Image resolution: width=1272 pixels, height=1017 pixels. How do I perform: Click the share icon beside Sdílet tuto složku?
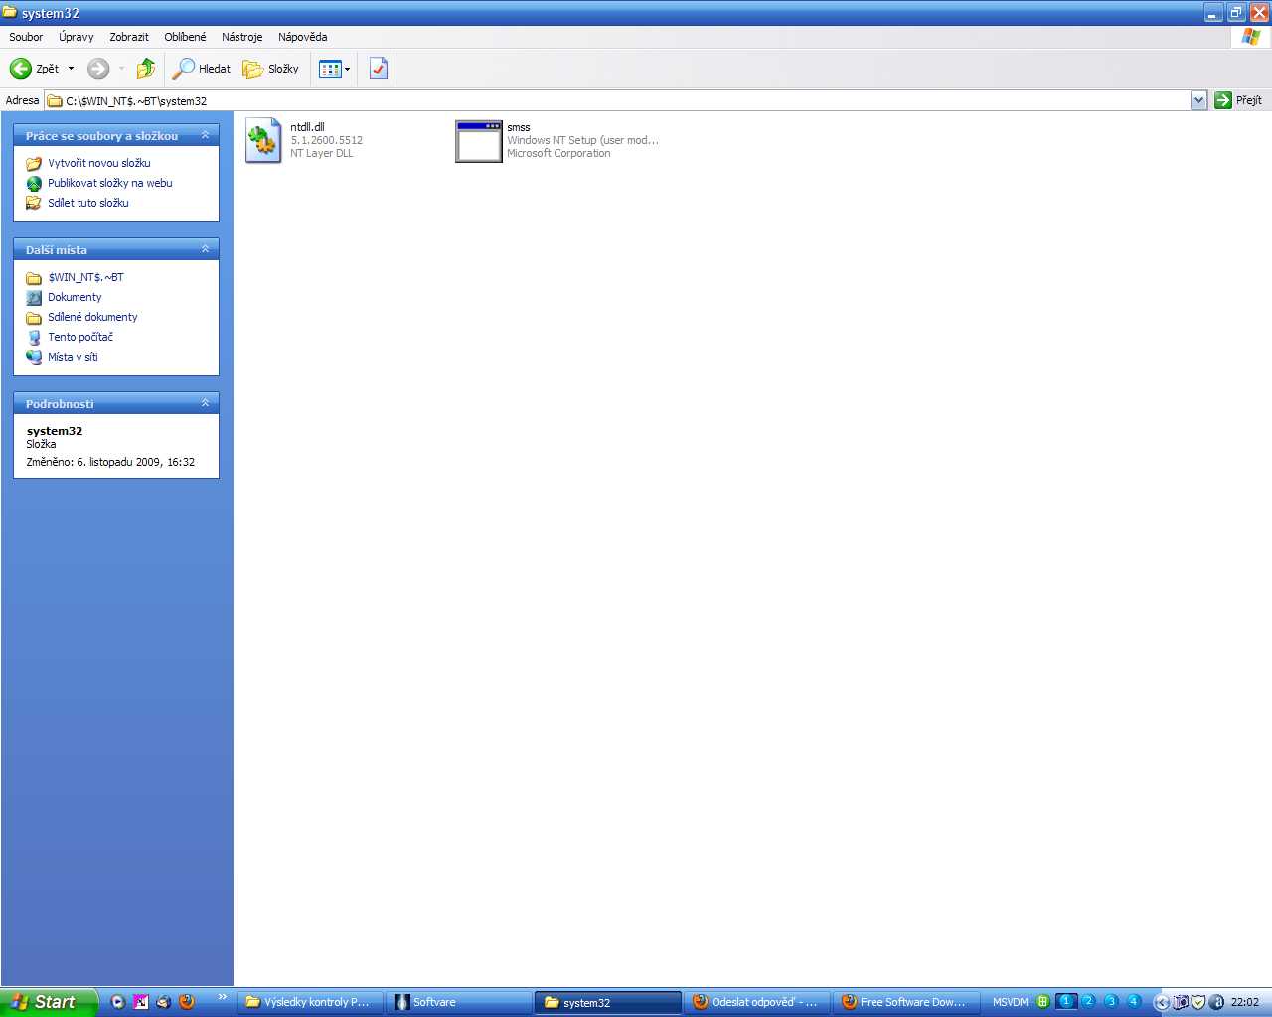tap(34, 203)
